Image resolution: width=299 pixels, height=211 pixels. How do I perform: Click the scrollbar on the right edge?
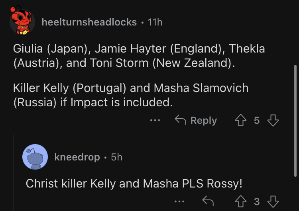tap(295, 119)
